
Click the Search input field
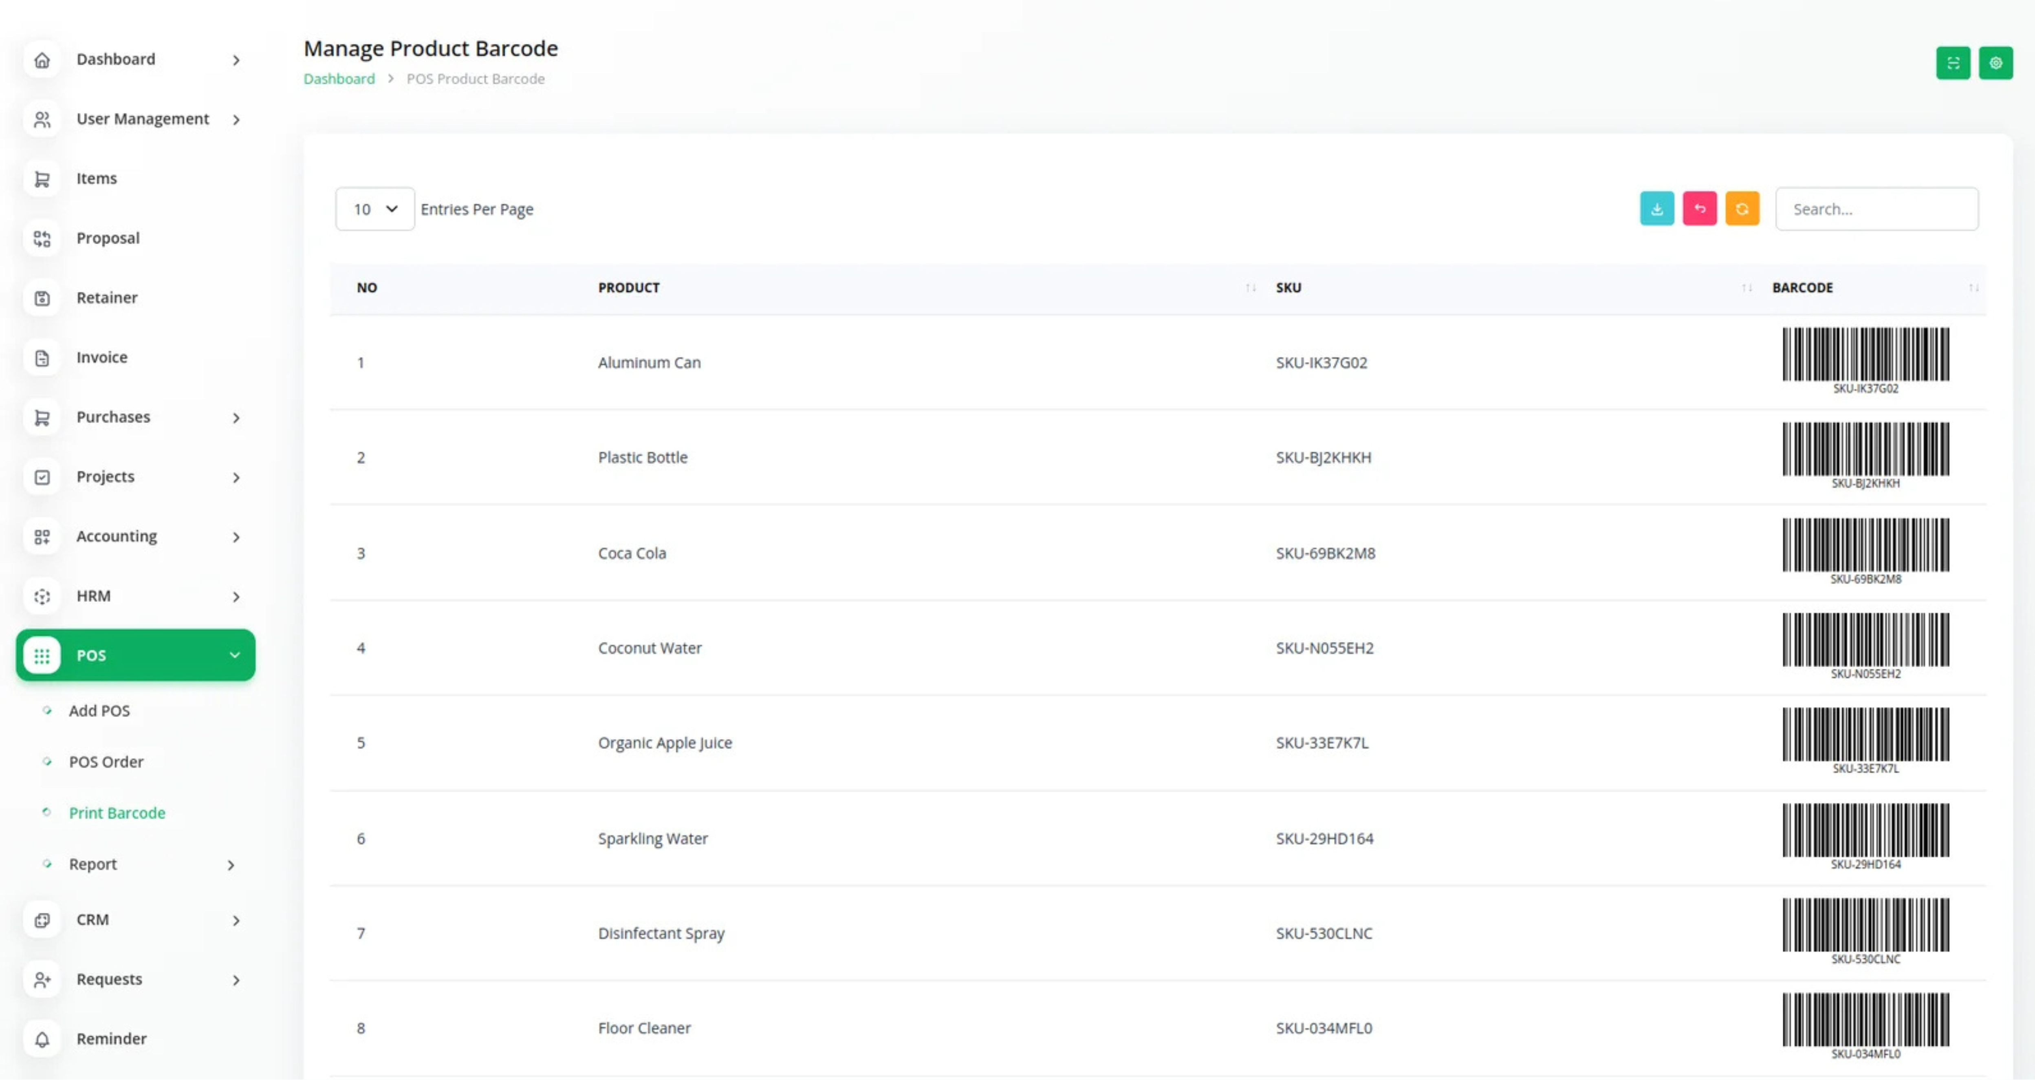click(x=1876, y=209)
